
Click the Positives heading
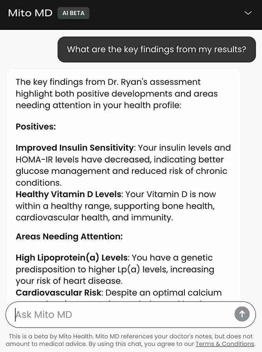(36, 127)
